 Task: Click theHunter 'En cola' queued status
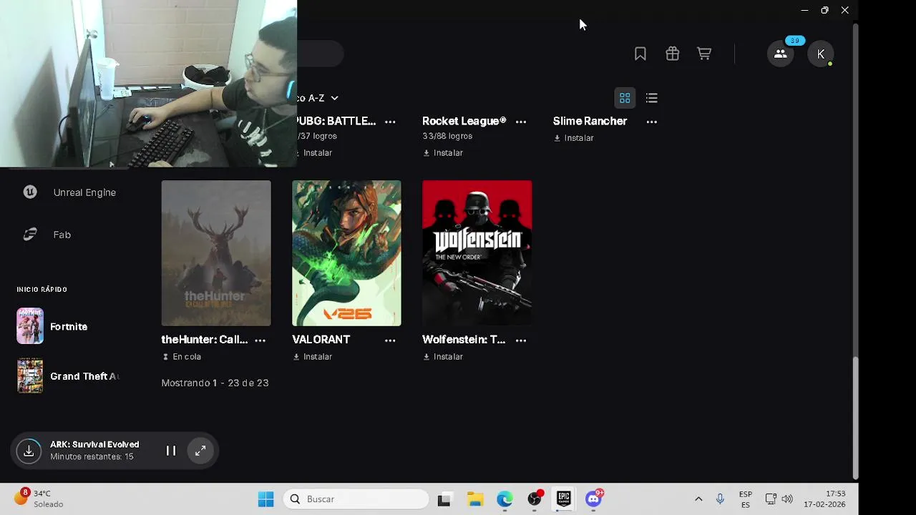coord(182,357)
